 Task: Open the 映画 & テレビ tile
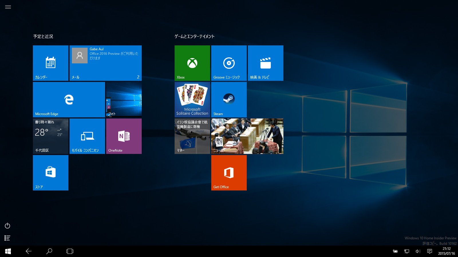265,63
